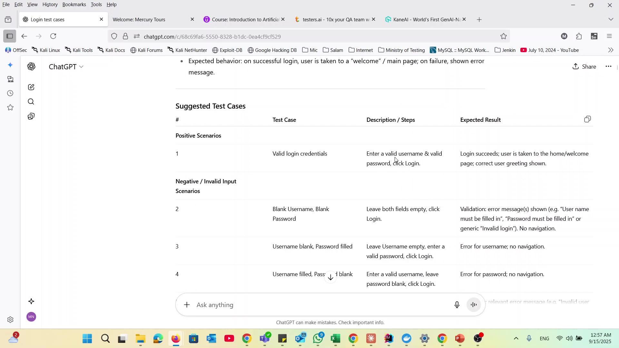The image size is (619, 348).
Task: Start voice mode with waveform button
Action: [474, 305]
